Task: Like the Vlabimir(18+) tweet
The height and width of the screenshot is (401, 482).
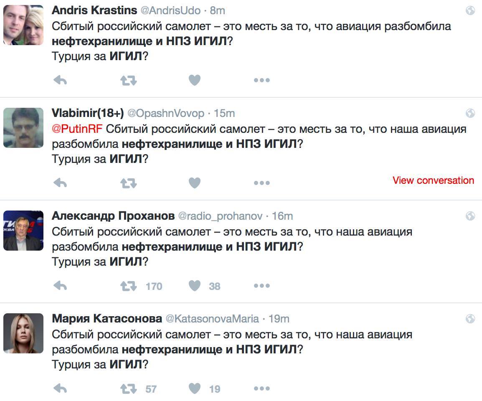Action: [x=195, y=183]
